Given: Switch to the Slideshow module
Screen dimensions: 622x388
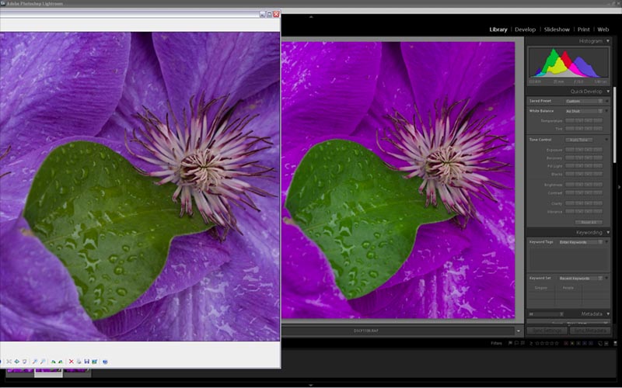Looking at the screenshot, I should (x=557, y=29).
